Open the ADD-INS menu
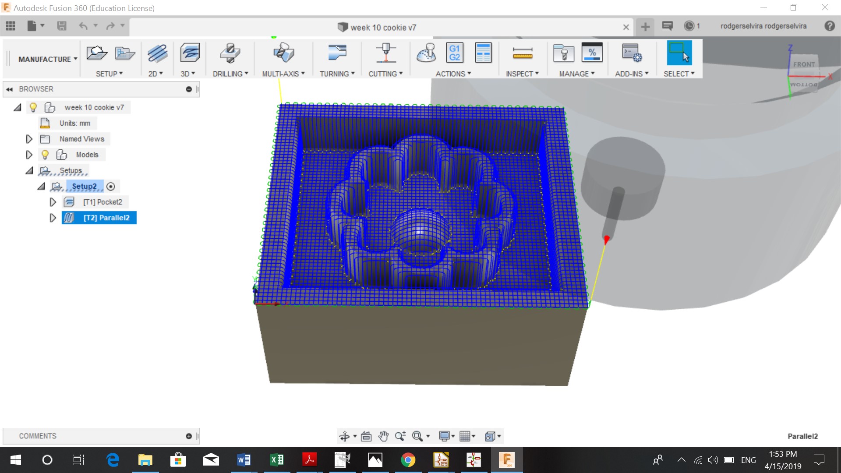Viewport: 841px width, 473px height. pos(631,74)
